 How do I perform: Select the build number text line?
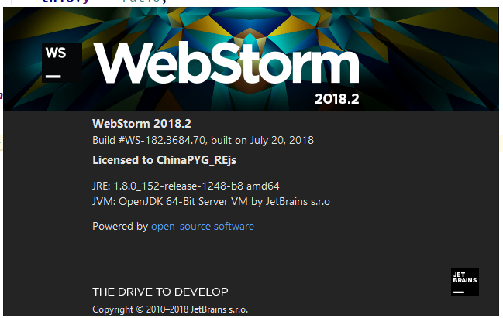(x=203, y=140)
